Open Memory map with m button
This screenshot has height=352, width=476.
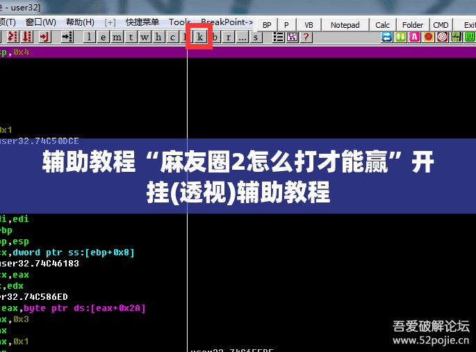[117, 37]
